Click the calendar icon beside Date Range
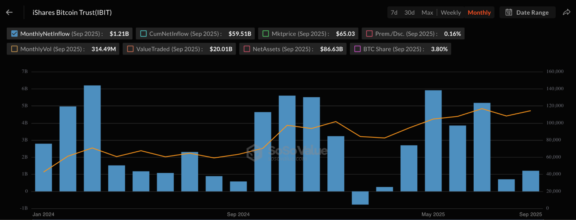 508,12
